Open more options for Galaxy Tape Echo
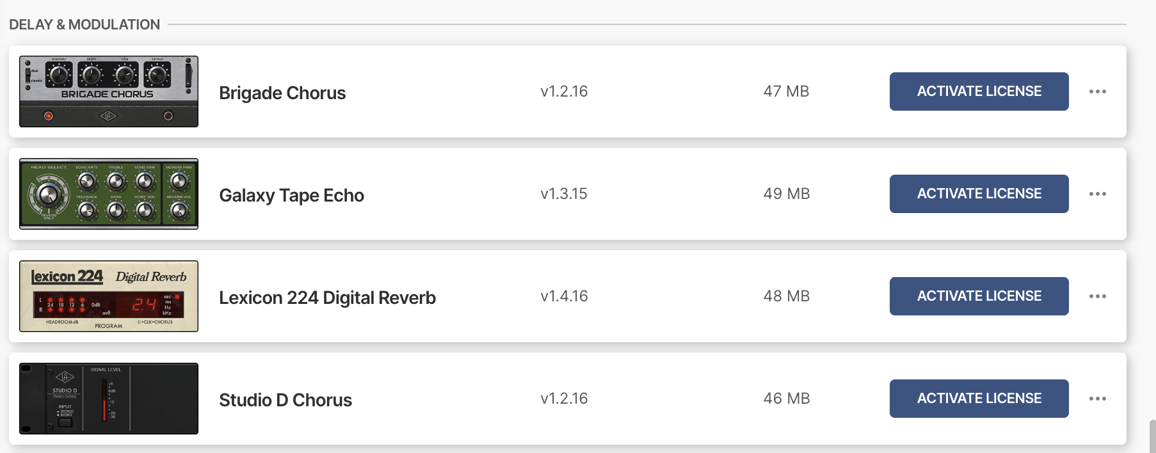 [1097, 194]
